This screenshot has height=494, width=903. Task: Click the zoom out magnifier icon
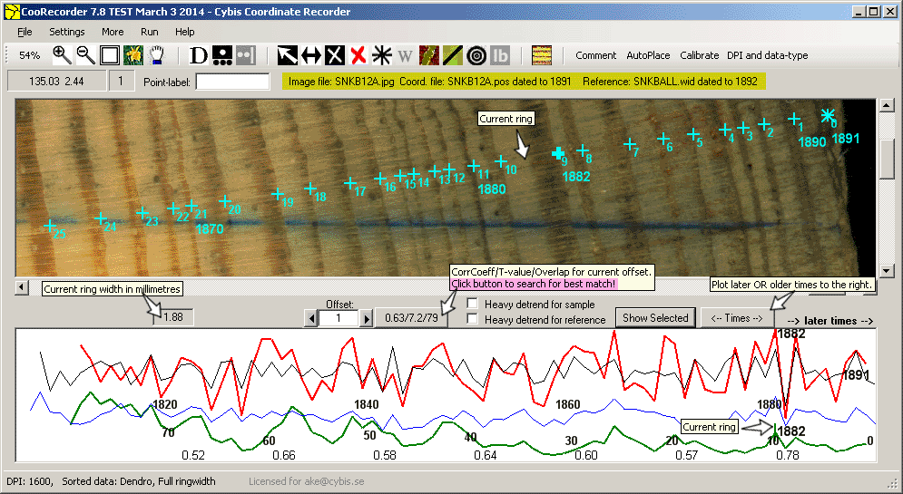(86, 55)
